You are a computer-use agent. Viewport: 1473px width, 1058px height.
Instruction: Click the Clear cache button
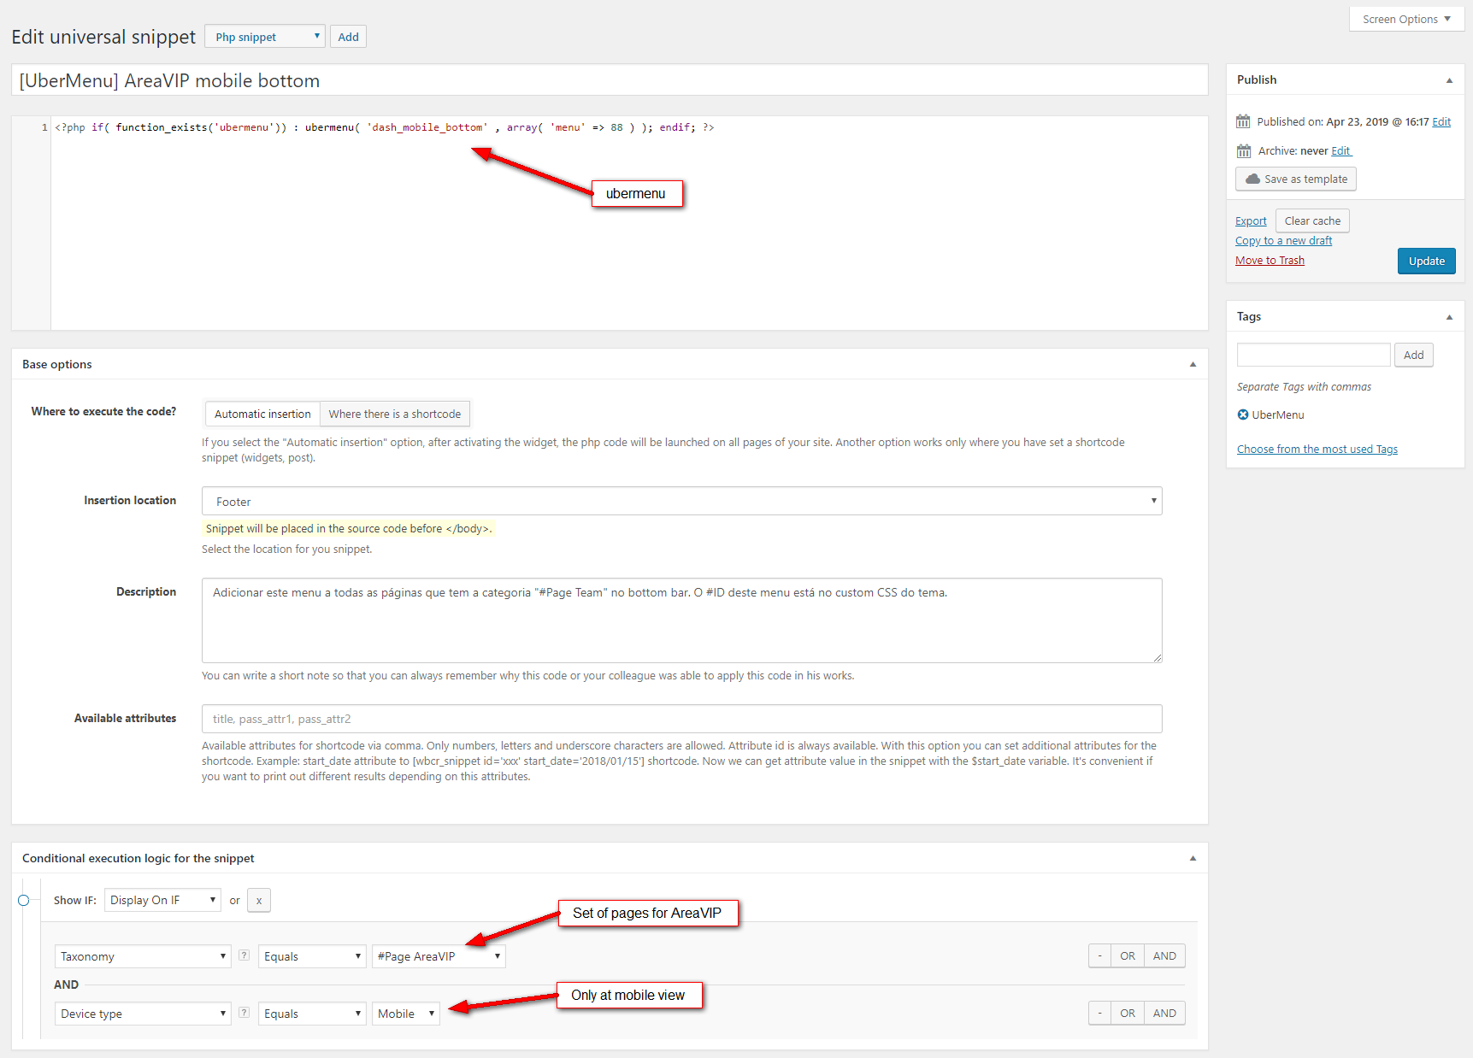[x=1312, y=220]
